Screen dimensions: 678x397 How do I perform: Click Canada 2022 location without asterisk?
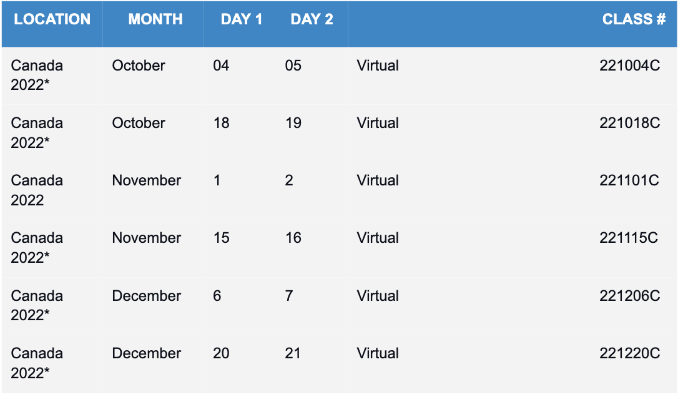click(x=37, y=190)
